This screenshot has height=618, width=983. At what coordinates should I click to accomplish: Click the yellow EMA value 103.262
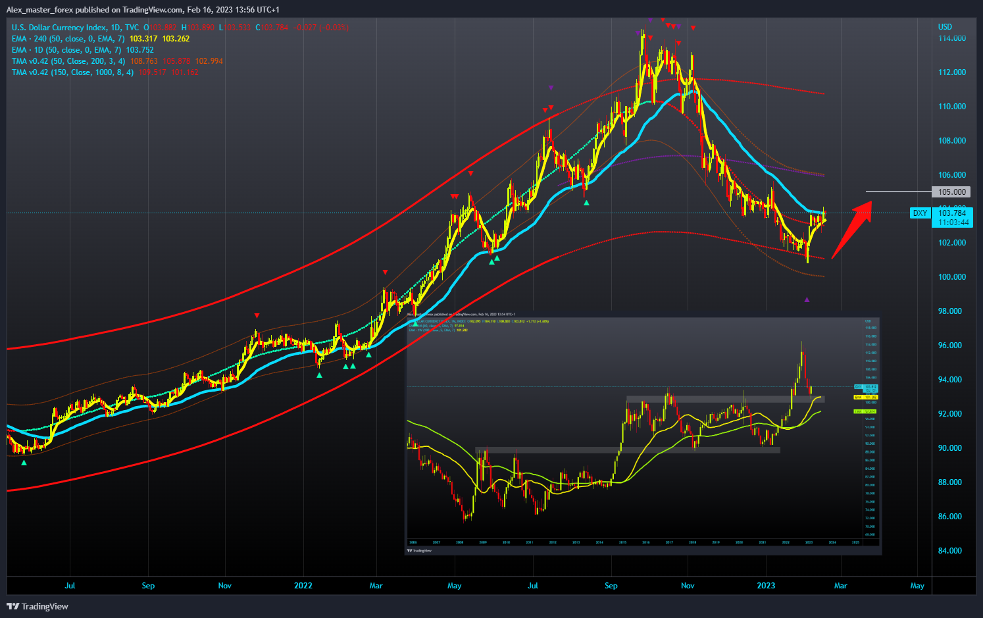[x=176, y=39]
